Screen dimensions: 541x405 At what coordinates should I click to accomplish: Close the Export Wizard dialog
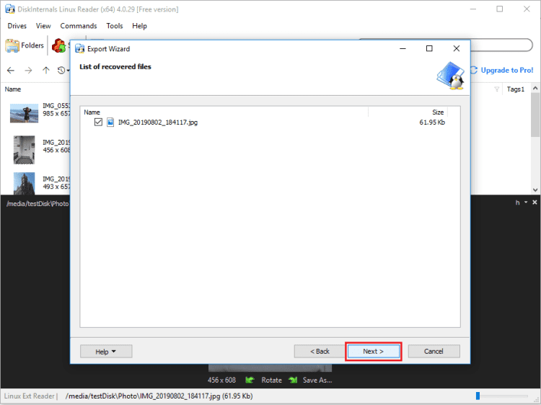[456, 48]
